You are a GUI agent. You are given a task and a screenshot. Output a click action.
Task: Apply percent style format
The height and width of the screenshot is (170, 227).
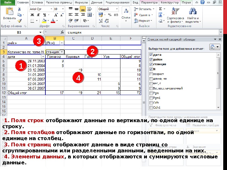pos(110,15)
